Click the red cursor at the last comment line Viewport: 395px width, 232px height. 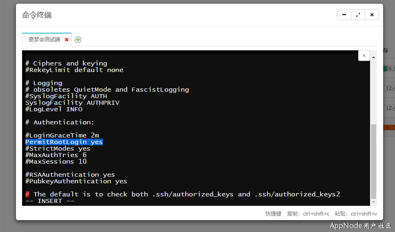27,194
